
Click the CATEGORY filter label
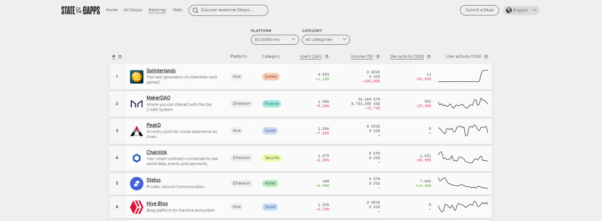[312, 31]
